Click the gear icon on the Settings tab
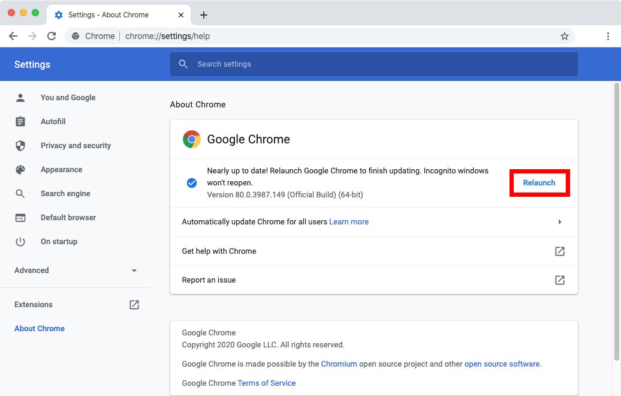The height and width of the screenshot is (396, 621). [x=59, y=15]
